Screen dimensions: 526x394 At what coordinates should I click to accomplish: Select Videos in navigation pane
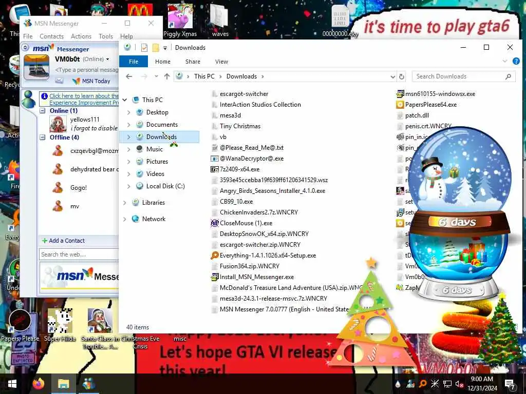coord(155,173)
